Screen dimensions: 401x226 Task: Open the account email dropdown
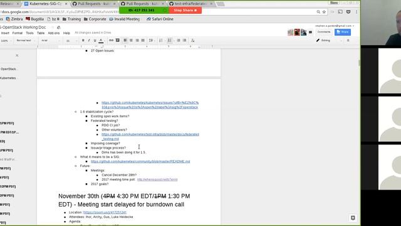click(335, 26)
